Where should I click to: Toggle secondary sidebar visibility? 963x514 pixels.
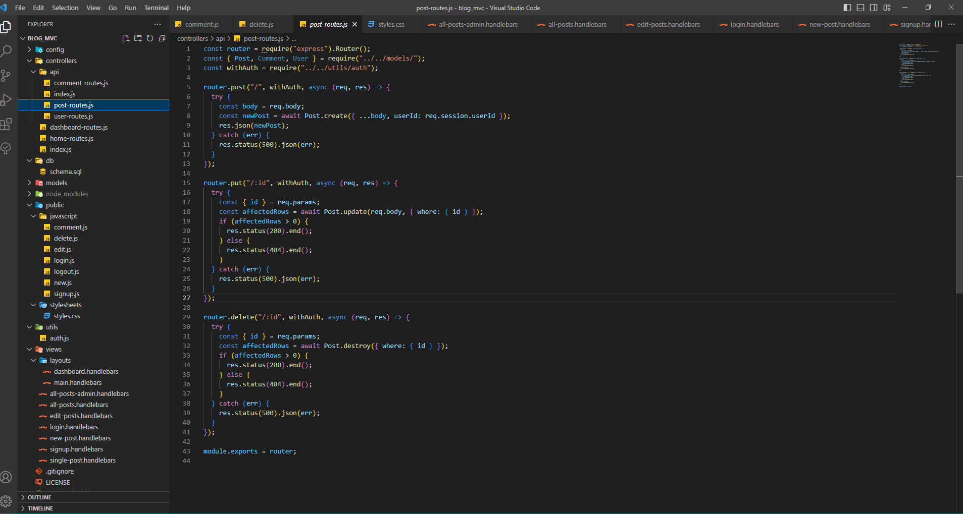point(874,8)
